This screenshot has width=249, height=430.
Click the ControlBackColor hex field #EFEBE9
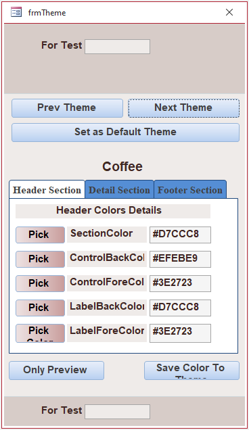click(x=180, y=259)
